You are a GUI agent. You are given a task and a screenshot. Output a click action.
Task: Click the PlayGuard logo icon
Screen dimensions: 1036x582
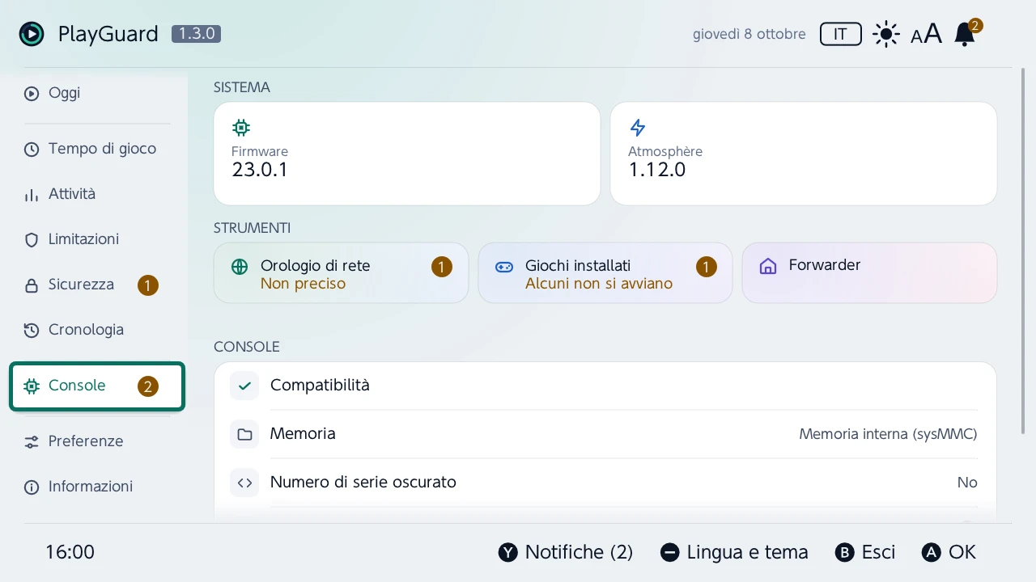point(32,34)
